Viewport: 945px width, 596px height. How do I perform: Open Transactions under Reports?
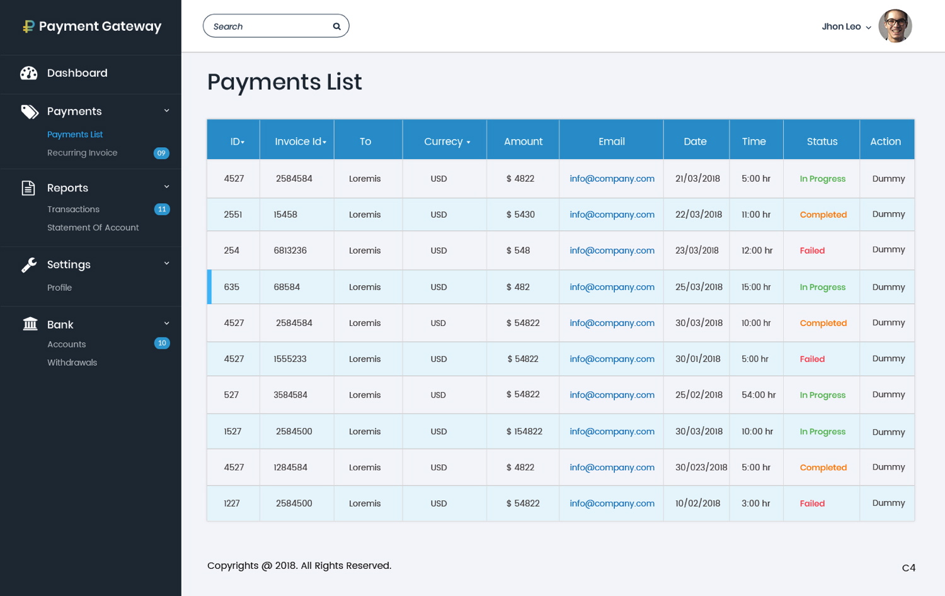(x=73, y=210)
